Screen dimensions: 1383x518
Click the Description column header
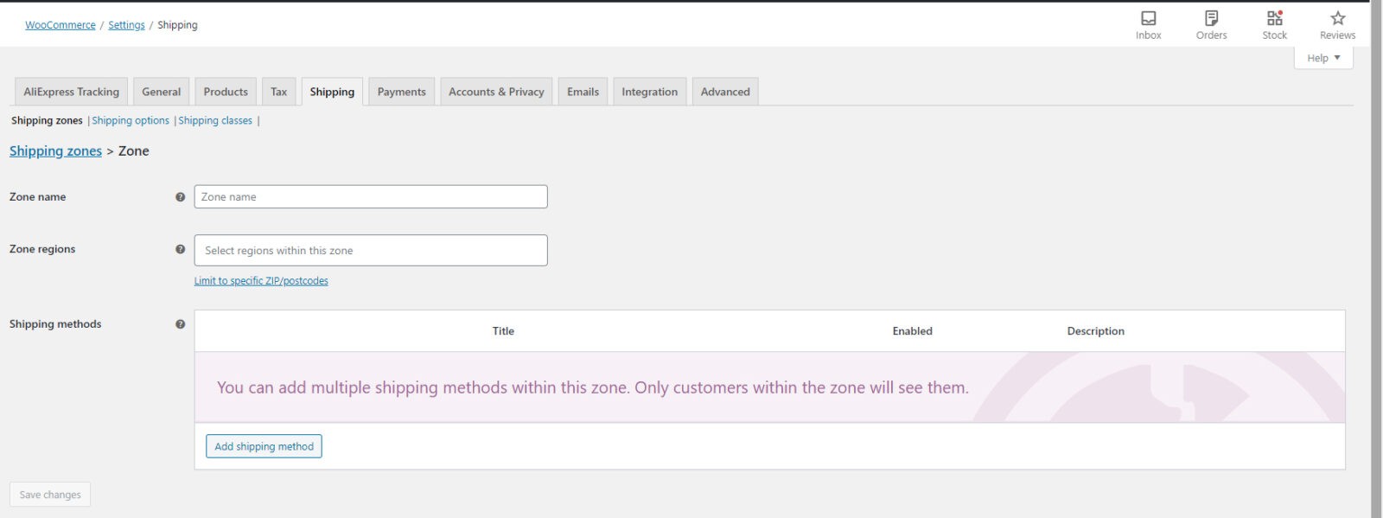point(1095,331)
